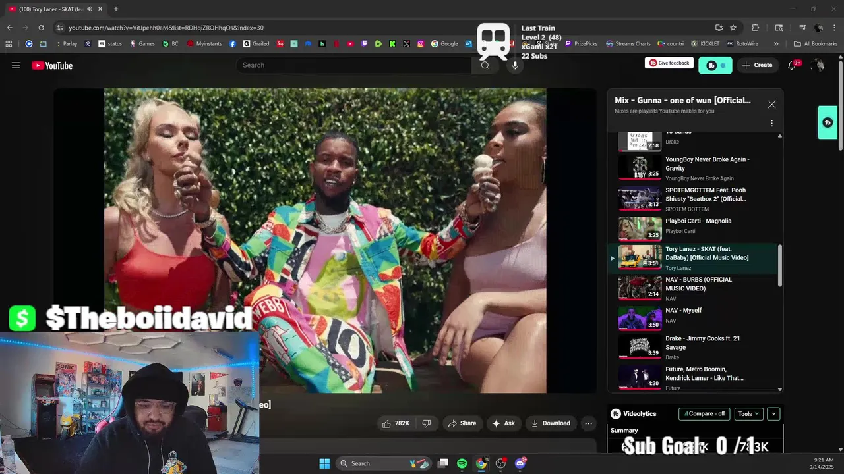Open the Chrome media control icon

click(x=802, y=28)
